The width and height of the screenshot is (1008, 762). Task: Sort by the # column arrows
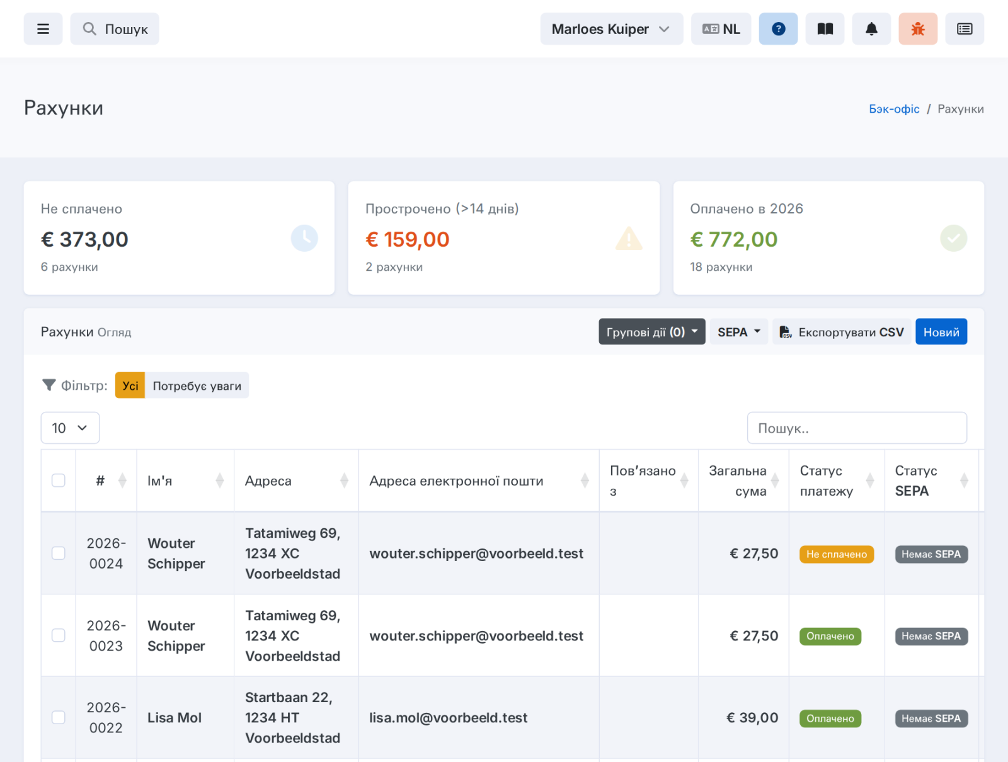122,481
